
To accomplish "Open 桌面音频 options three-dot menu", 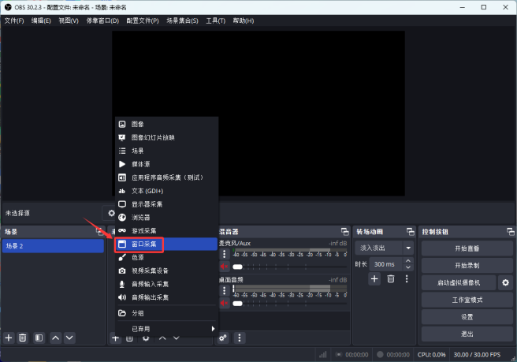I will 224,291.
